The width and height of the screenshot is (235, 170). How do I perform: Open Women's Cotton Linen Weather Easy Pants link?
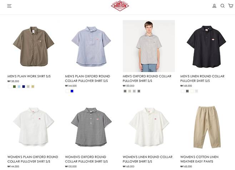(x=199, y=159)
